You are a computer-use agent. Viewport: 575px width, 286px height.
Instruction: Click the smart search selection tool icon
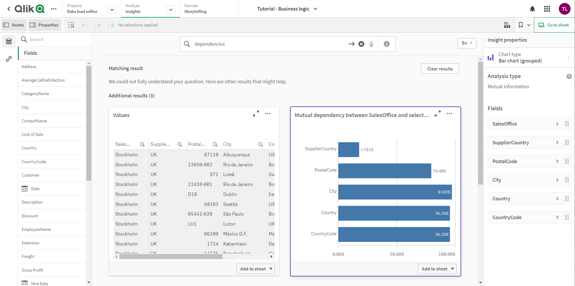[x=71, y=25]
